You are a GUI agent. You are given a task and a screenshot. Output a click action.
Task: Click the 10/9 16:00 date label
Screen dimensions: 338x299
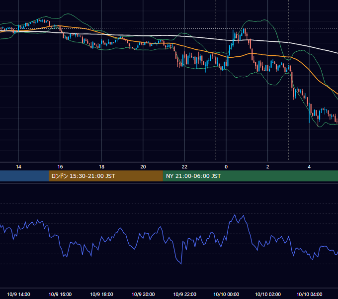[60, 294]
